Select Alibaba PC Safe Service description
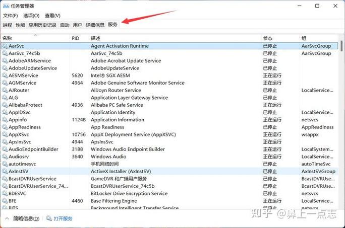Image resolution: width=345 pixels, height=228 pixels. (117, 105)
